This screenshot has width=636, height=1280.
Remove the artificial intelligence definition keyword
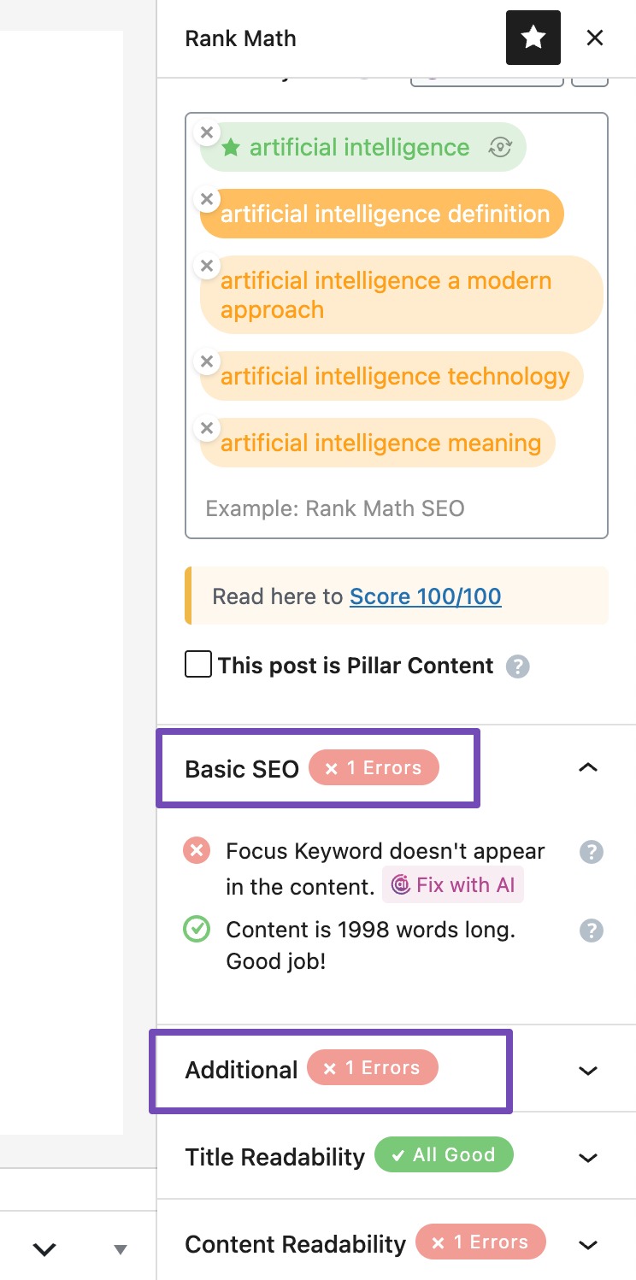[206, 199]
